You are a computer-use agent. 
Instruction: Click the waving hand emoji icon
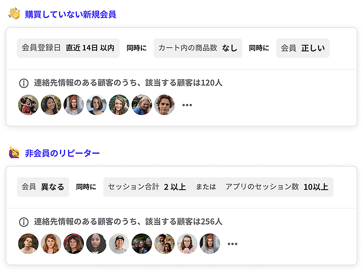tap(14, 14)
